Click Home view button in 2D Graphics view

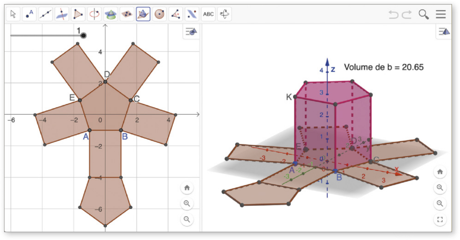click(187, 187)
